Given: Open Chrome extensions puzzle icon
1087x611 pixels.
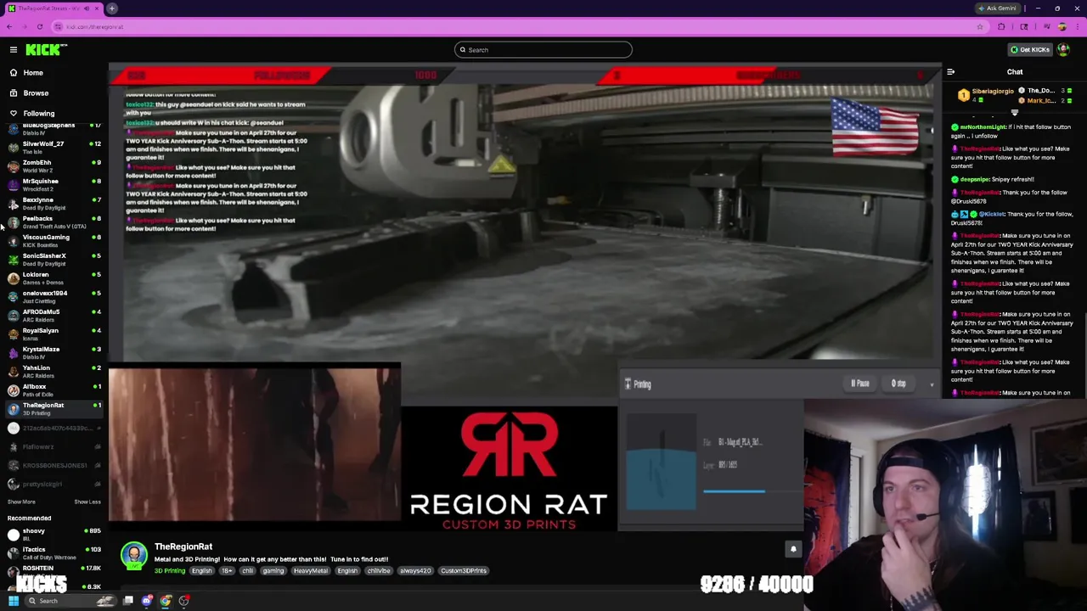Looking at the screenshot, I should [x=1001, y=27].
